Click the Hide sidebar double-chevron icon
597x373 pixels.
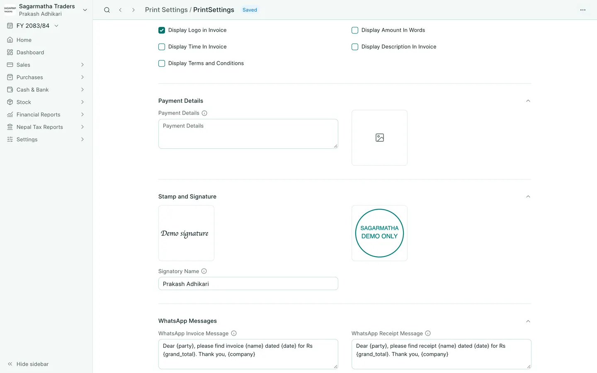[x=10, y=364]
